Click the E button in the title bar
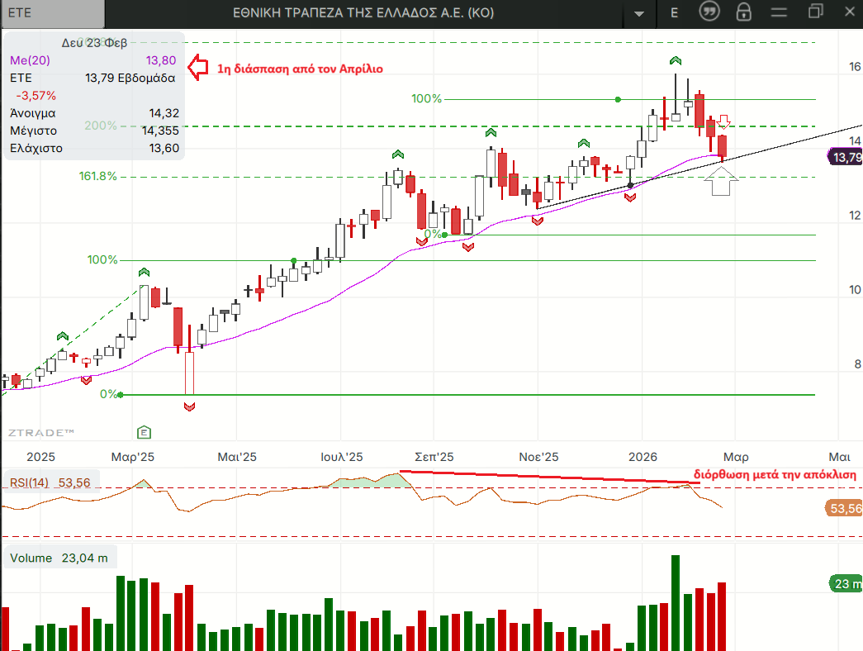This screenshot has height=651, width=863. [x=675, y=12]
